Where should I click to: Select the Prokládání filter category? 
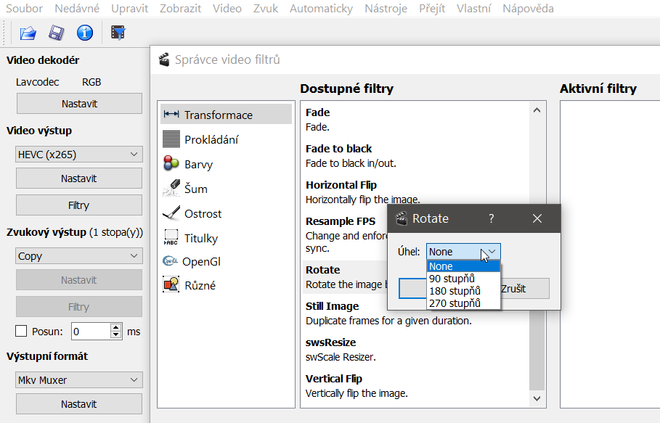pos(226,139)
